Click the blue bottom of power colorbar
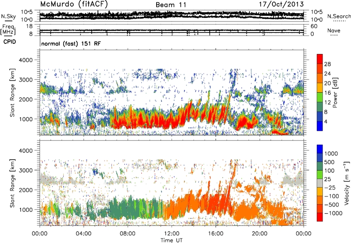This screenshot has height=243, width=351. point(320,126)
